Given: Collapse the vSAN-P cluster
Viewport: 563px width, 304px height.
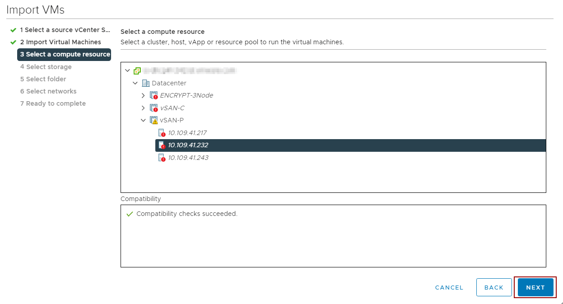Looking at the screenshot, I should pos(143,121).
